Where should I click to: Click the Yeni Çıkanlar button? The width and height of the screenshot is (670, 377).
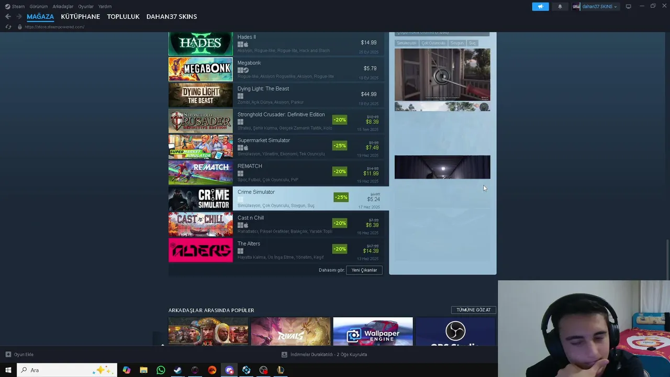pyautogui.click(x=364, y=270)
